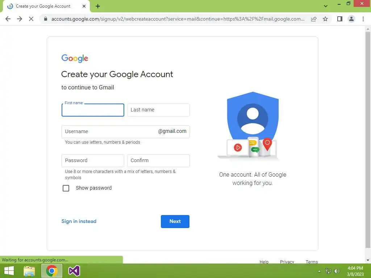Click the scrollbar down arrow
The image size is (371, 278).
pos(368,260)
